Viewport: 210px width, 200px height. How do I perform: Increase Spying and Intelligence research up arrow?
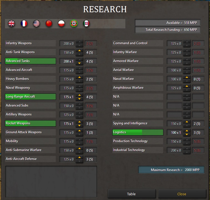[x=187, y=122]
